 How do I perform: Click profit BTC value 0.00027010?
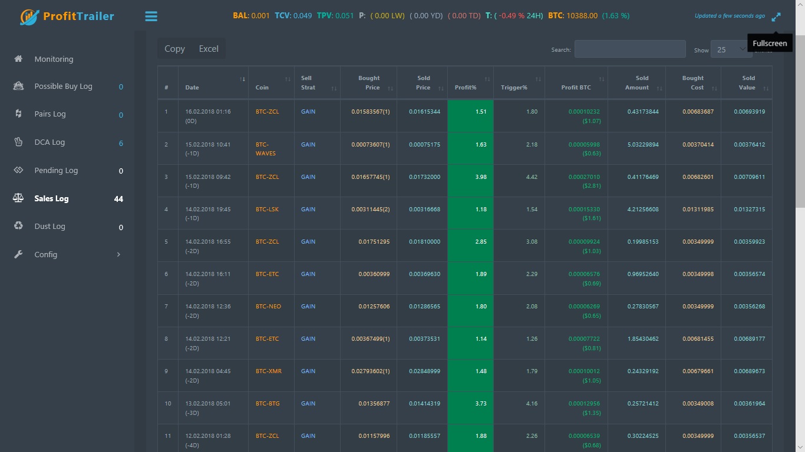(x=584, y=177)
